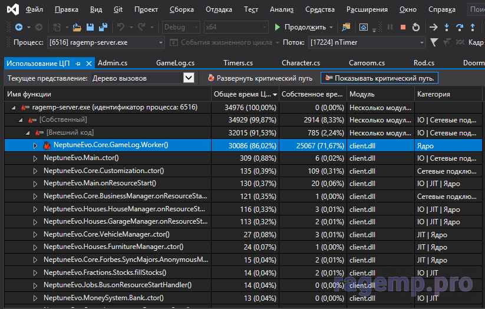The width and height of the screenshot is (485, 309).
Task: Switch to the Carroom.cs tab
Action: click(x=367, y=63)
